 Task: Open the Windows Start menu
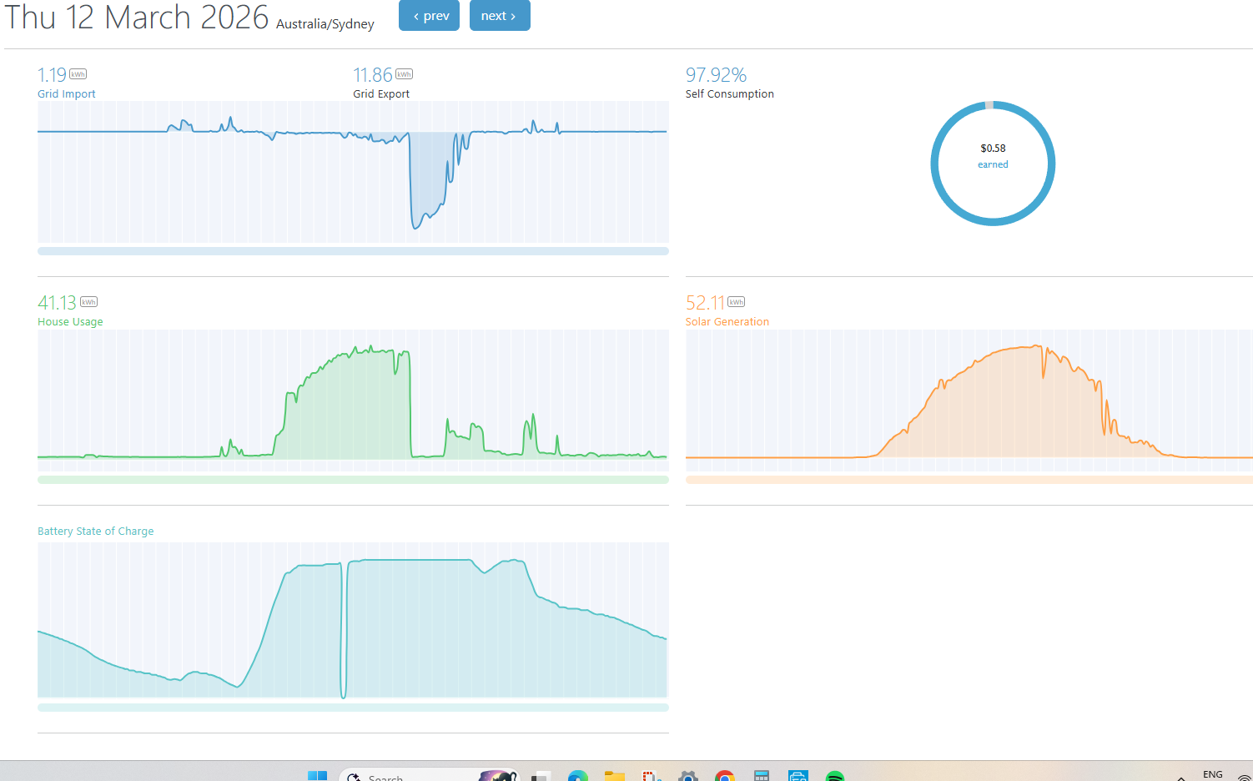317,776
